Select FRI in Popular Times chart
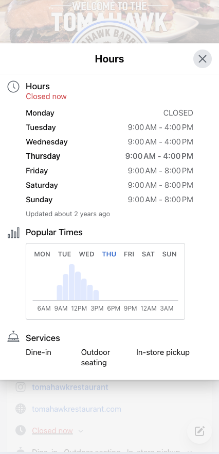 pyautogui.click(x=129, y=254)
